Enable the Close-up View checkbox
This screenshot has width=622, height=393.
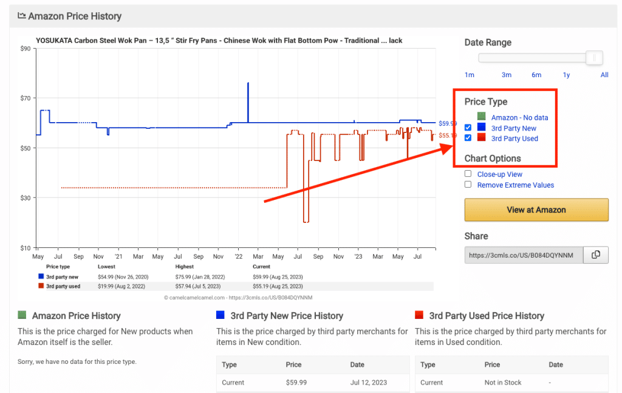pyautogui.click(x=468, y=174)
